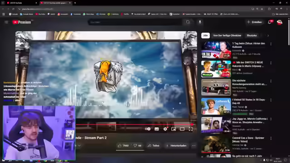Click the search magnifier button
The image size is (290, 163).
pos(188,22)
